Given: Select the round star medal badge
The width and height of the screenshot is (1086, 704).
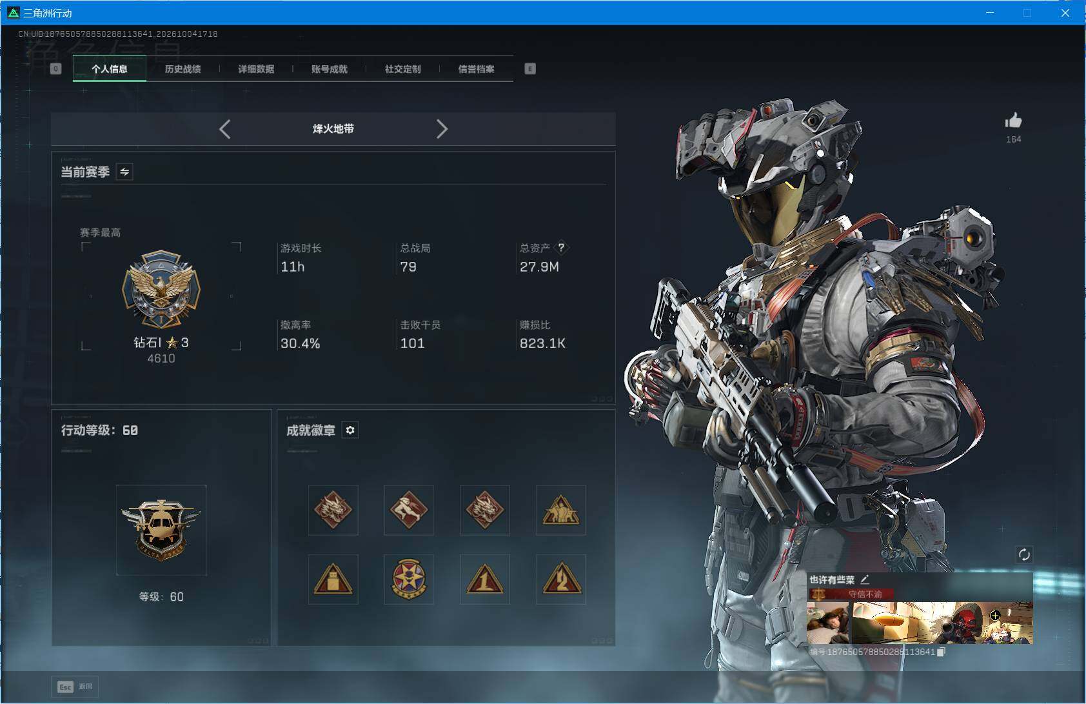Looking at the screenshot, I should (409, 579).
